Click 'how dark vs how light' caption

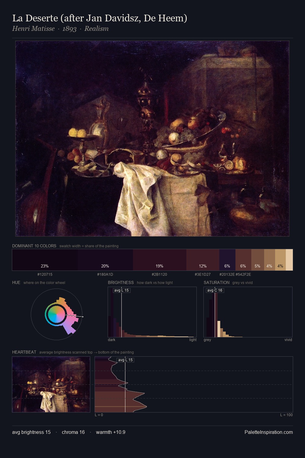click(155, 283)
